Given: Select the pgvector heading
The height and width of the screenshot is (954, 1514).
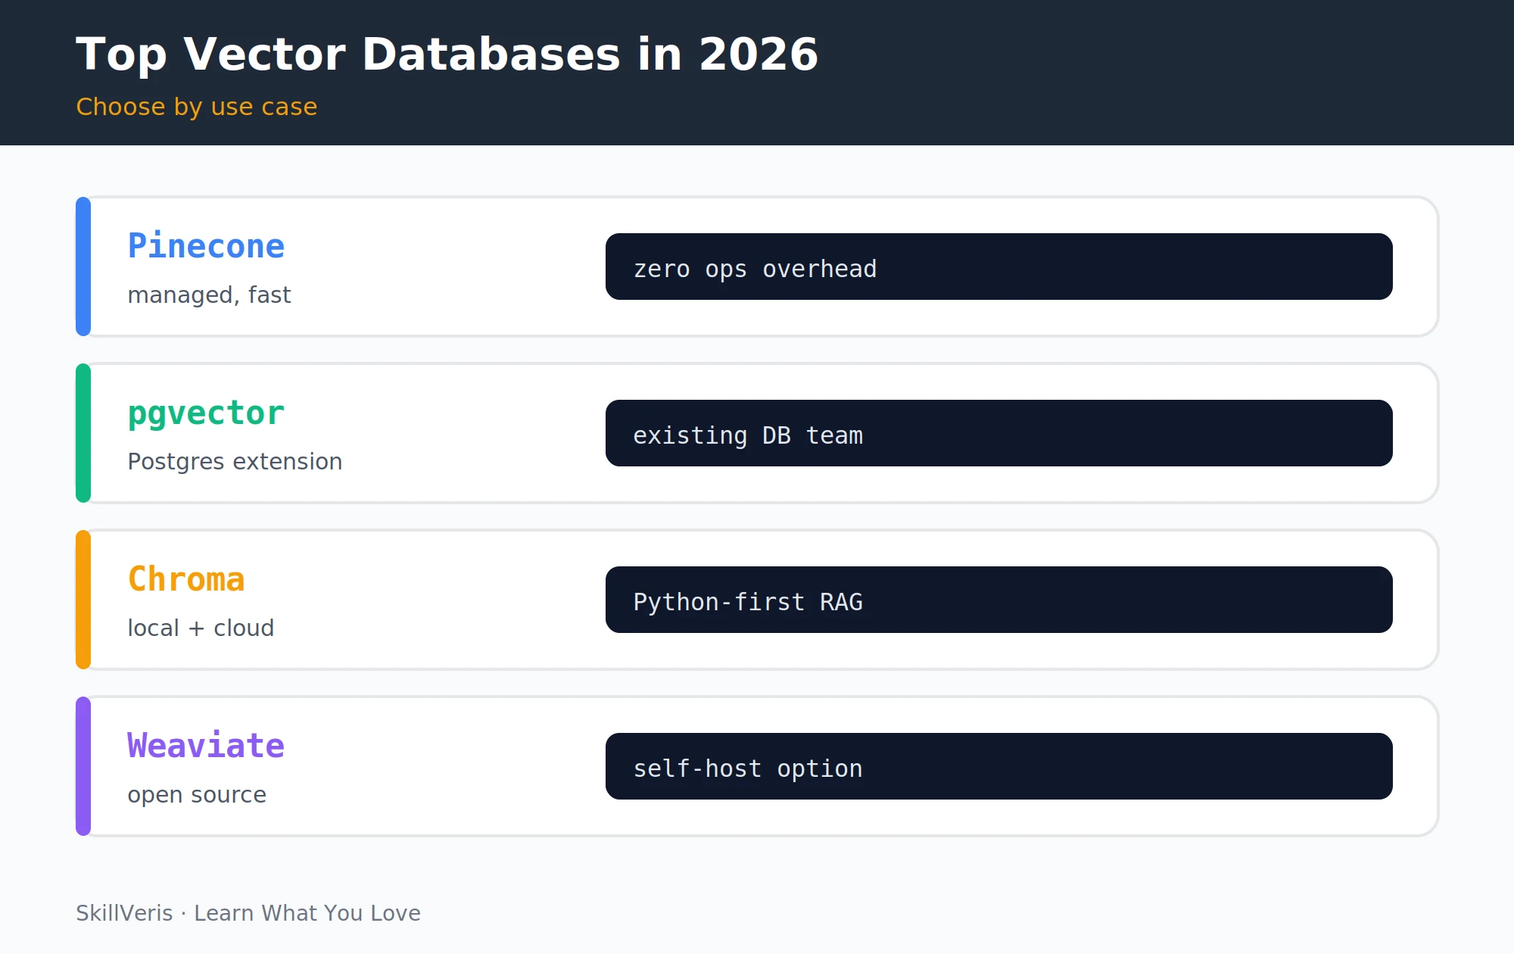Looking at the screenshot, I should pos(206,413).
